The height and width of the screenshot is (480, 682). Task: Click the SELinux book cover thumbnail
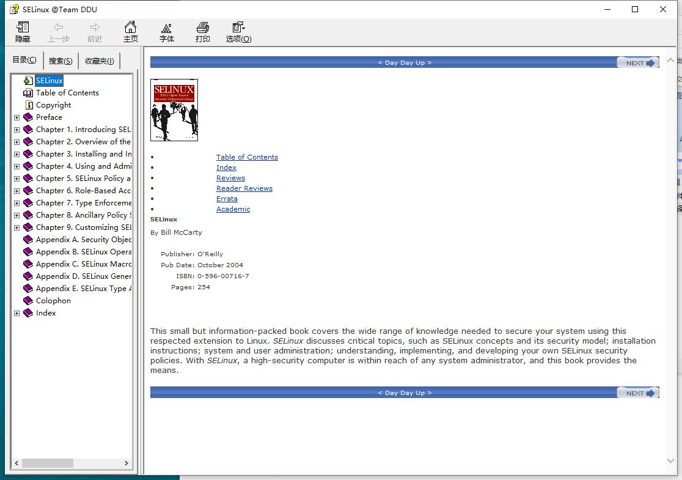click(174, 110)
